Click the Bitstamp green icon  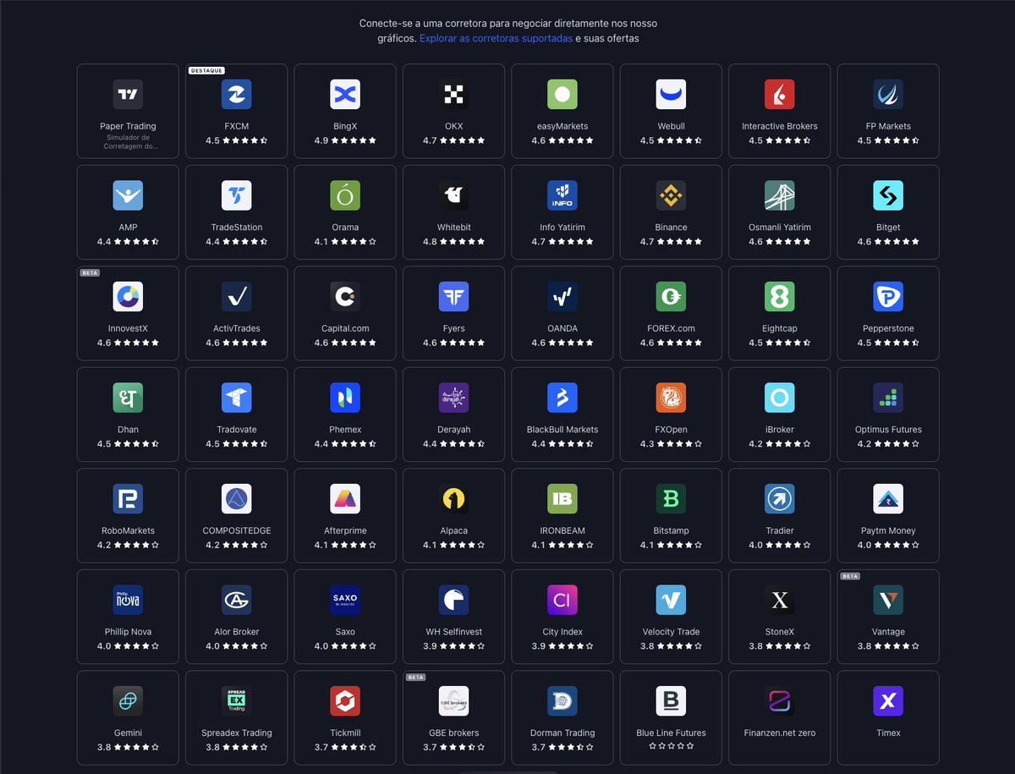tap(671, 499)
